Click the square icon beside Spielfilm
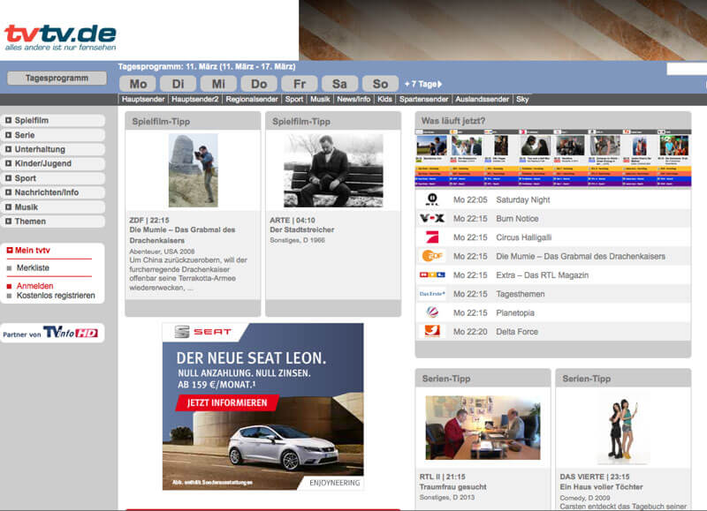 click(x=8, y=120)
